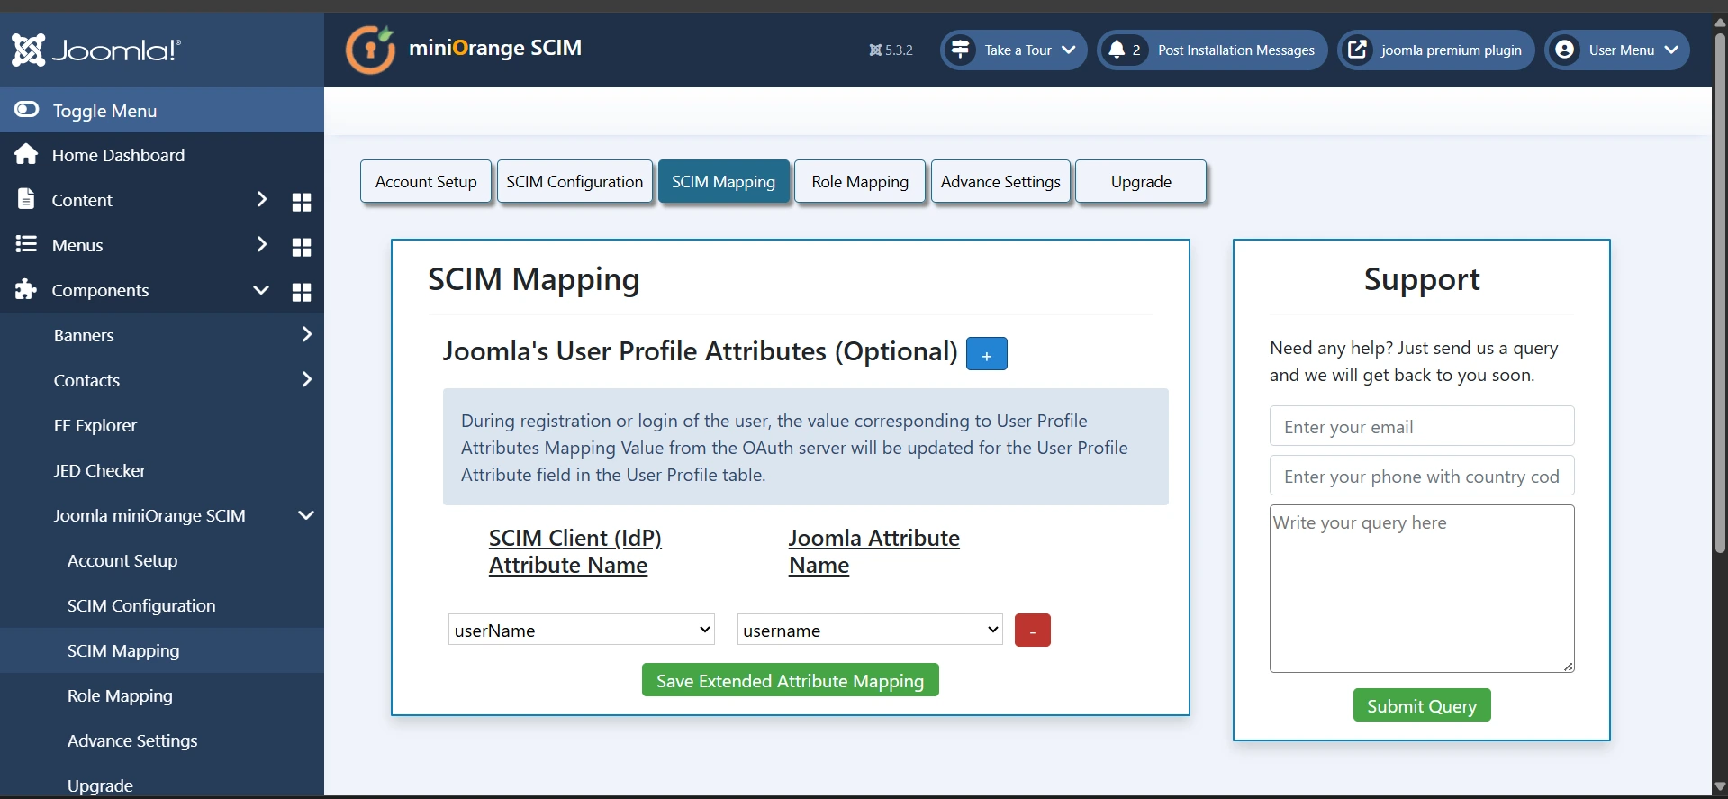Open the joomla premium plugin link
1728x799 pixels.
pyautogui.click(x=1436, y=50)
